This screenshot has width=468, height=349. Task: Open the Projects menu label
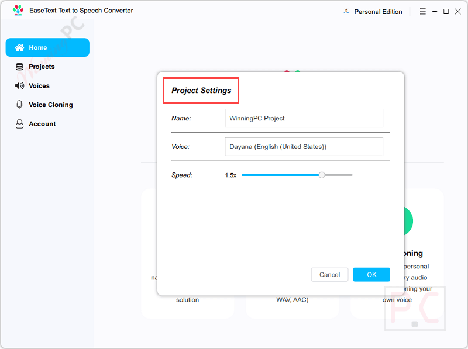(42, 67)
